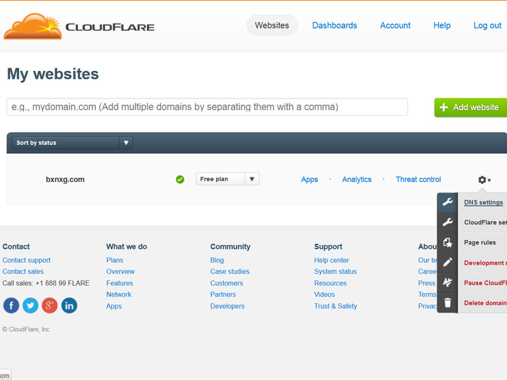
Task: Open the Videos footer link
Action: (x=324, y=294)
